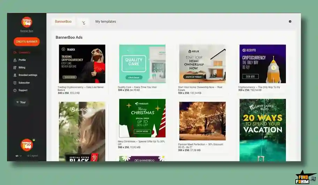Open the 20 Ways Vacation banner thumbnail
318x185 pixels.
click(x=263, y=130)
